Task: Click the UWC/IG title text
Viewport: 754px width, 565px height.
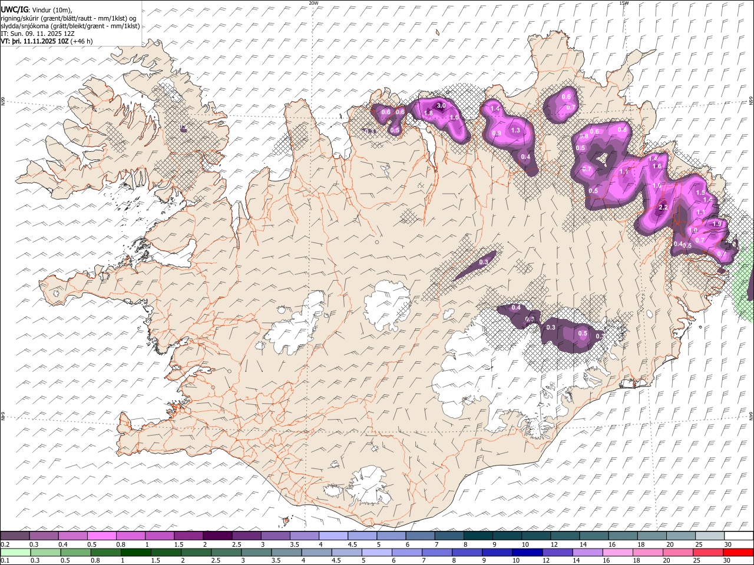Action: coord(15,10)
